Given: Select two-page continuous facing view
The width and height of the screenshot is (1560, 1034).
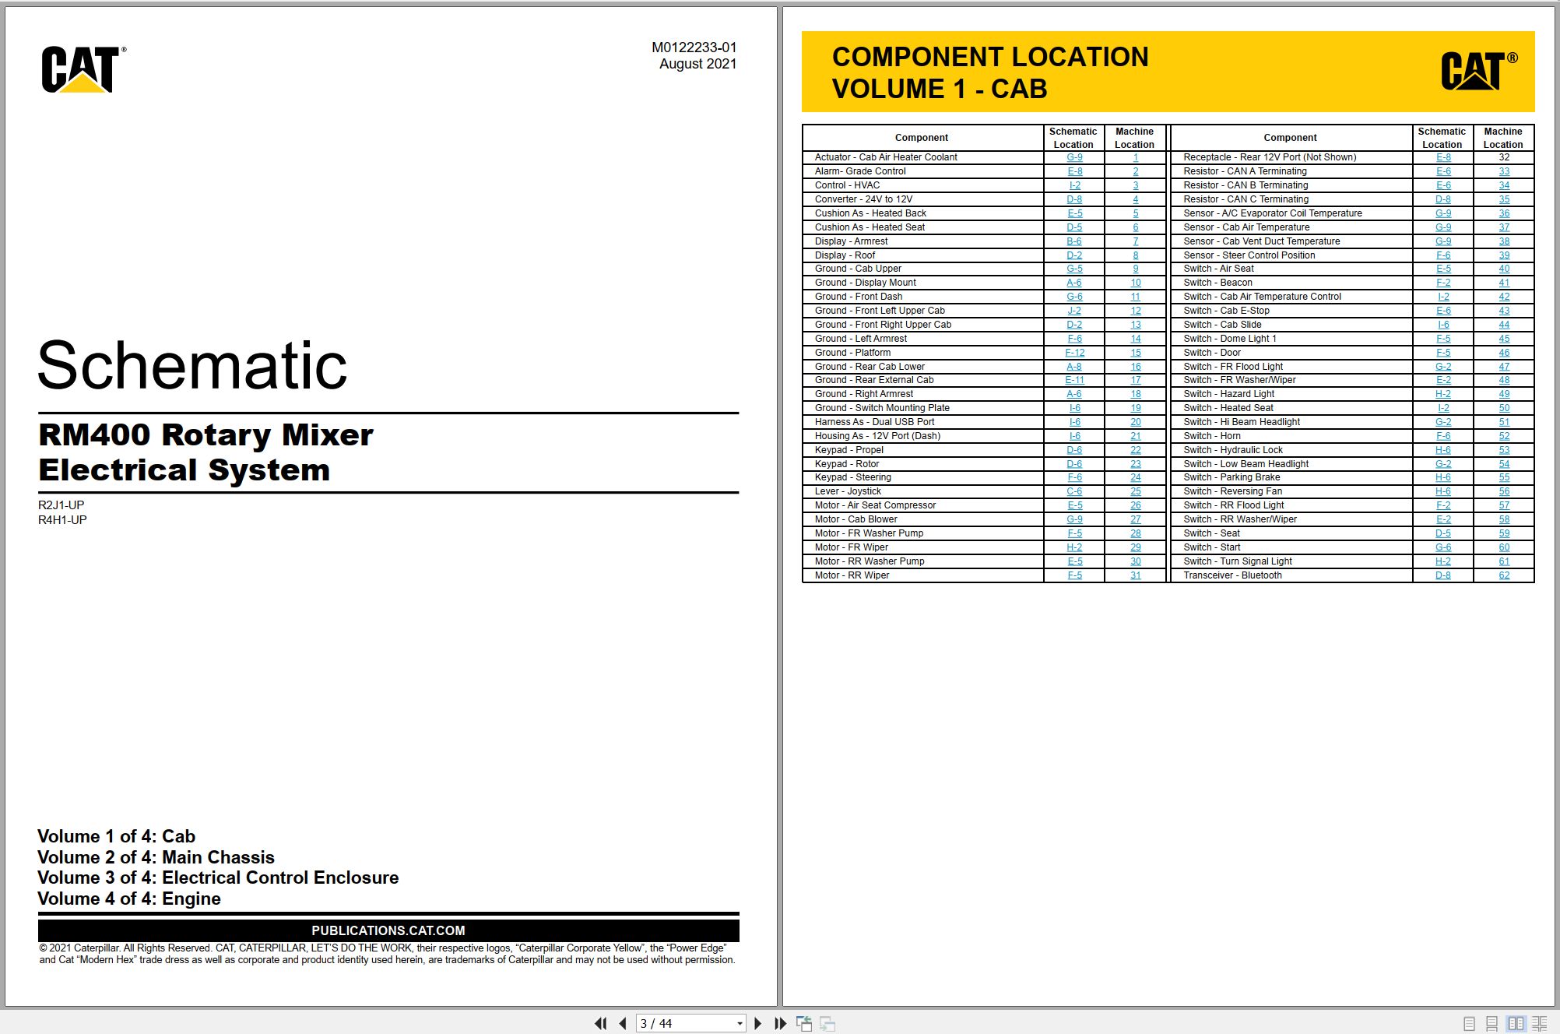Looking at the screenshot, I should (x=1539, y=1024).
